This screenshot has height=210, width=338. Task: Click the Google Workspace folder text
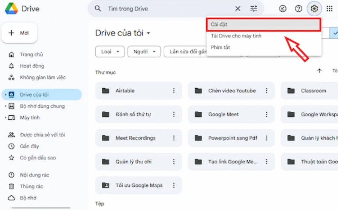point(320,114)
